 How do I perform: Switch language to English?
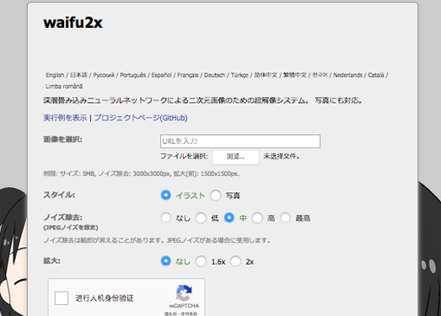[x=55, y=75]
